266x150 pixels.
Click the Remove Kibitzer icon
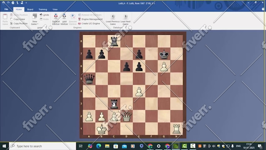[73, 16]
